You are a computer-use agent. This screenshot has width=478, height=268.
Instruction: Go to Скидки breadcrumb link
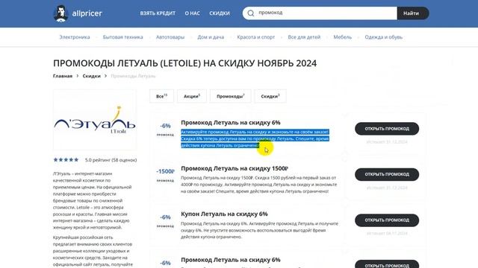(91, 76)
